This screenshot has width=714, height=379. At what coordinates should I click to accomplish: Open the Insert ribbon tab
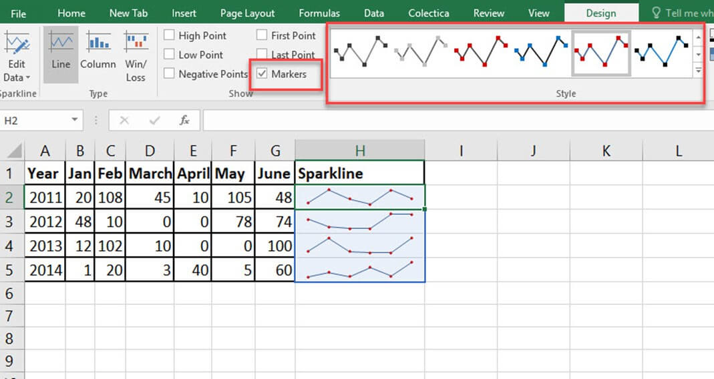click(x=184, y=13)
